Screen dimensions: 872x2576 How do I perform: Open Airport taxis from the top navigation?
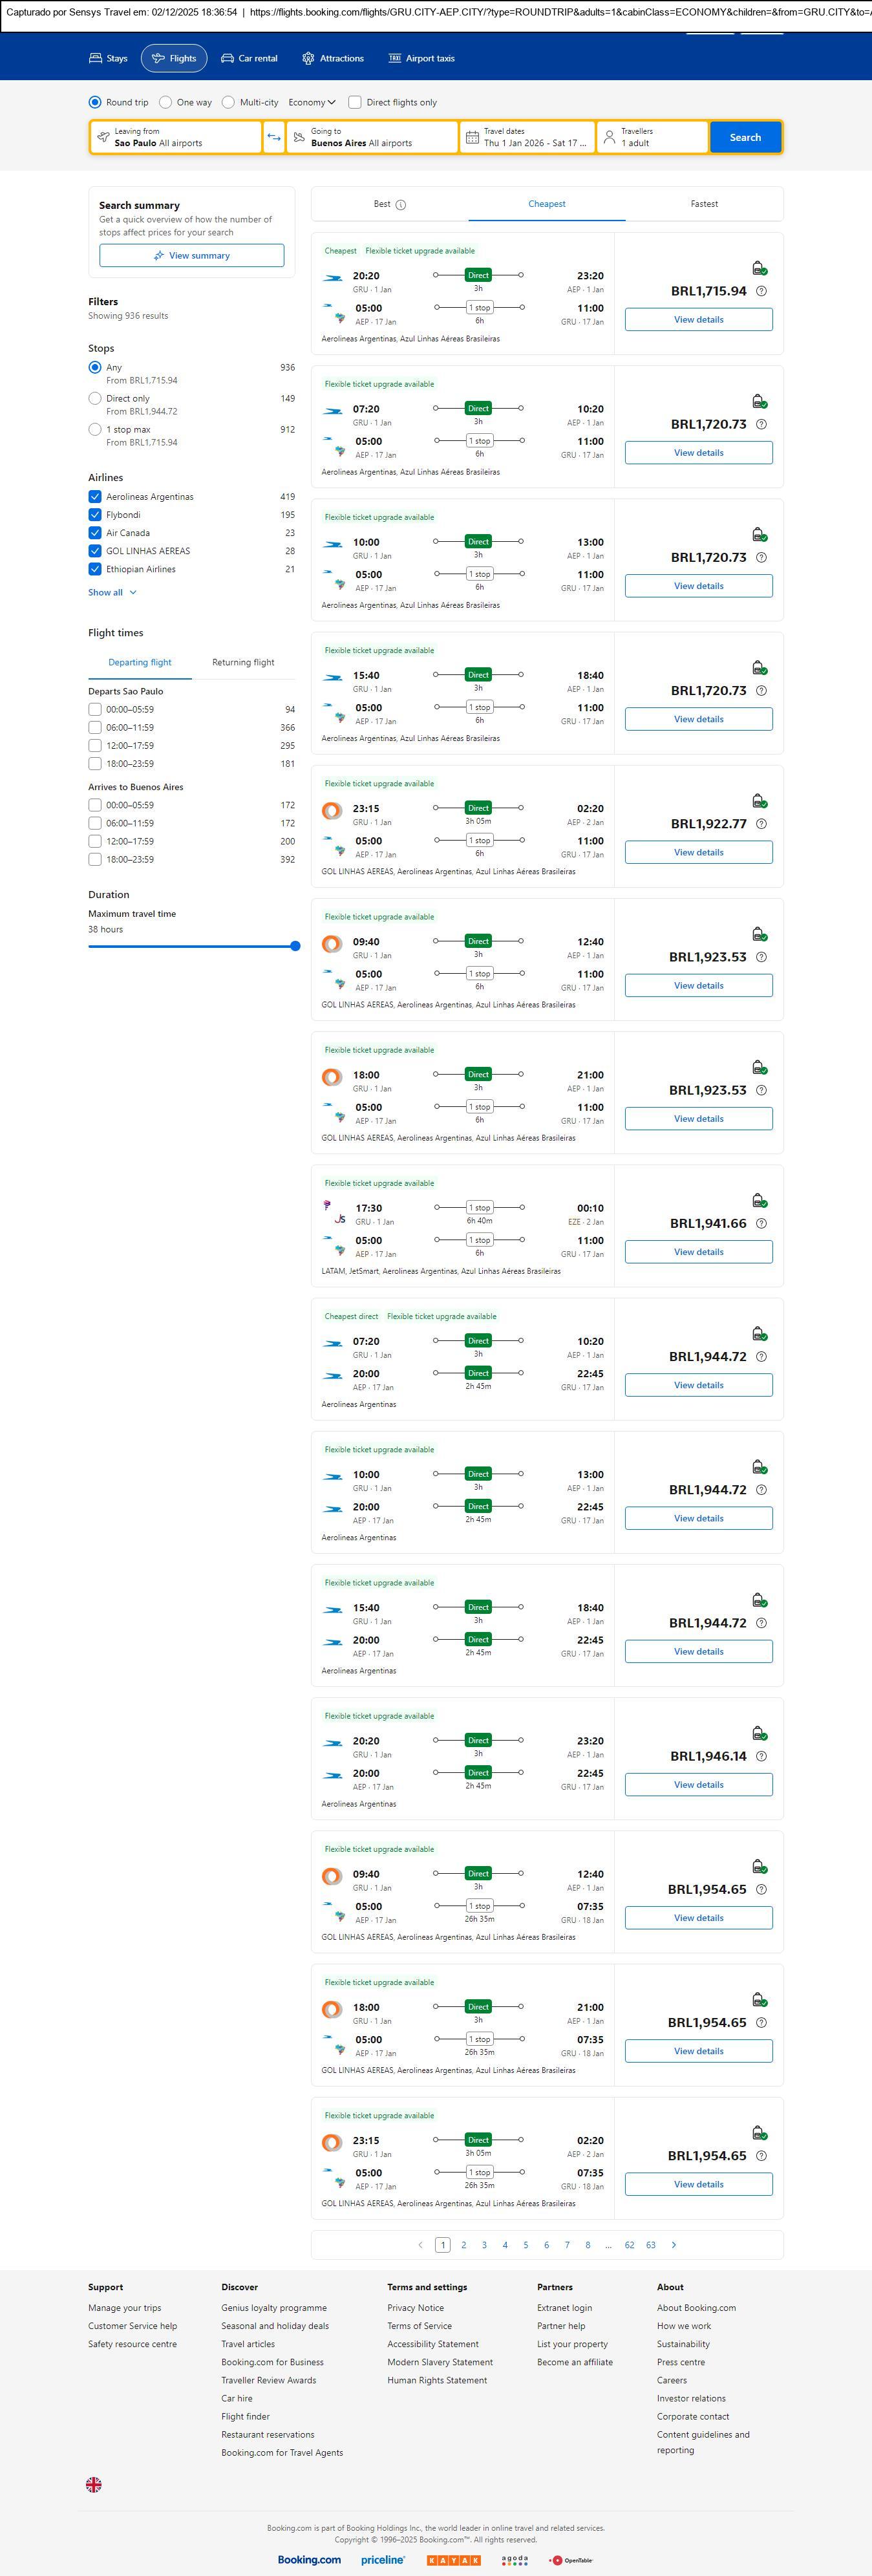pos(421,58)
